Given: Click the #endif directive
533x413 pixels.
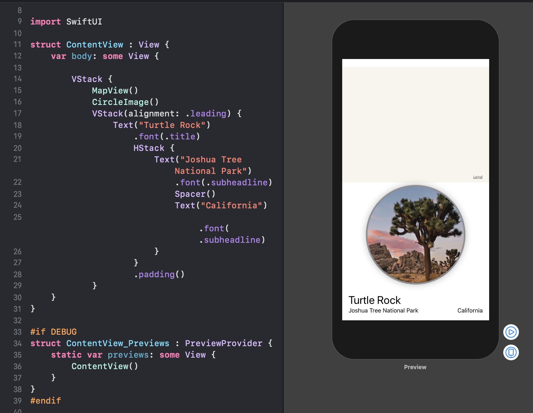Looking at the screenshot, I should pos(46,401).
